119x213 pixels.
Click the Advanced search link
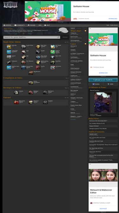point(65,37)
